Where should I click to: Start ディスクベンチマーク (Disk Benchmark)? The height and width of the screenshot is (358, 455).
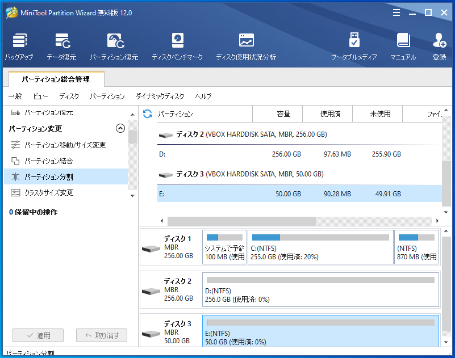point(177,47)
